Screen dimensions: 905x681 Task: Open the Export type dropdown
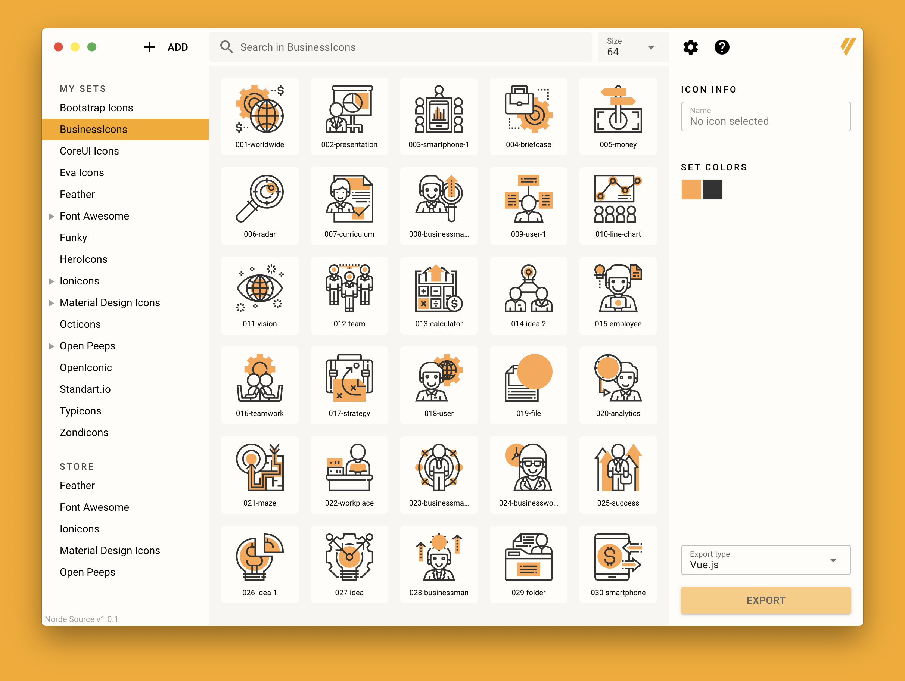tap(765, 560)
